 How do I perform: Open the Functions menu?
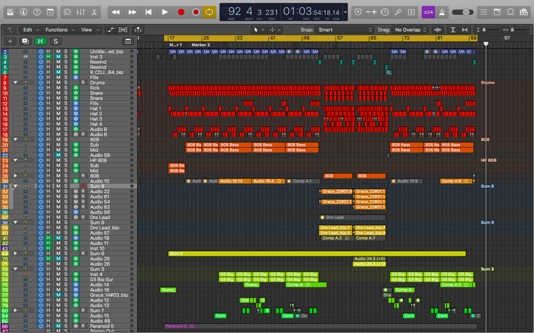(58, 30)
